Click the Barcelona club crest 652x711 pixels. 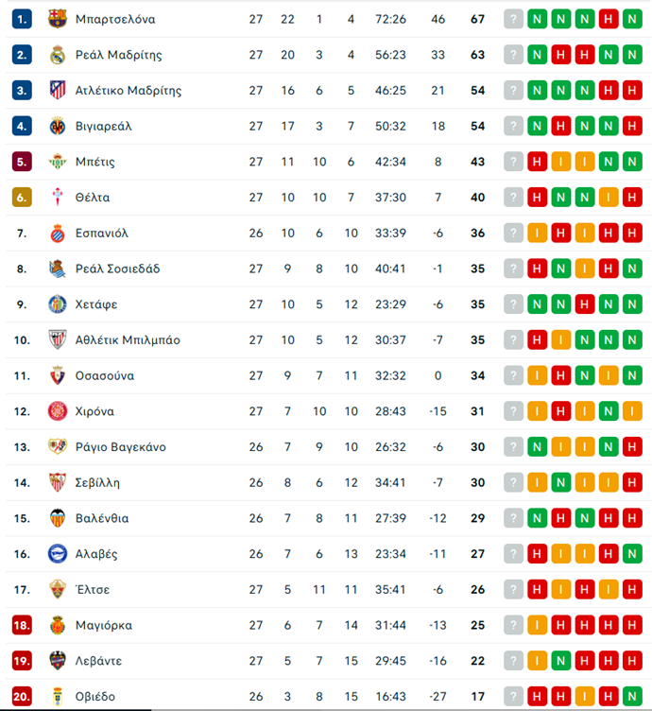coord(58,19)
